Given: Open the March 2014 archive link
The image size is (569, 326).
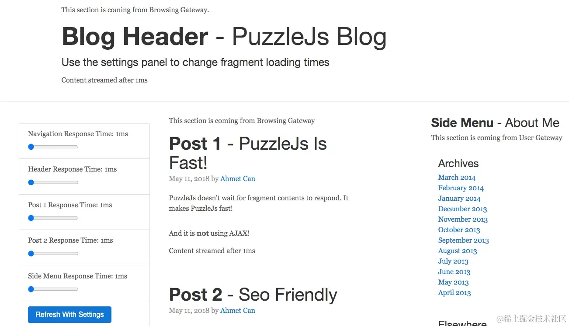Looking at the screenshot, I should (x=457, y=178).
